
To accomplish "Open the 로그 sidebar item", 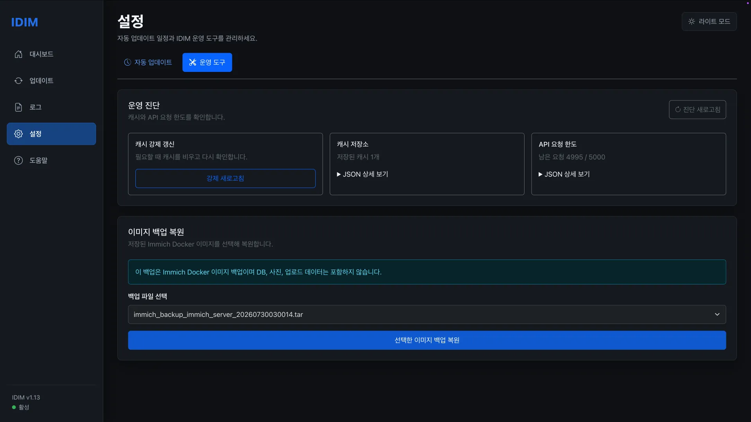I will click(51, 107).
